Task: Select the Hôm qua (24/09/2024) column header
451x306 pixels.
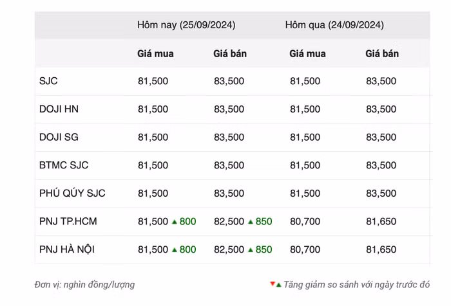Action: point(334,26)
